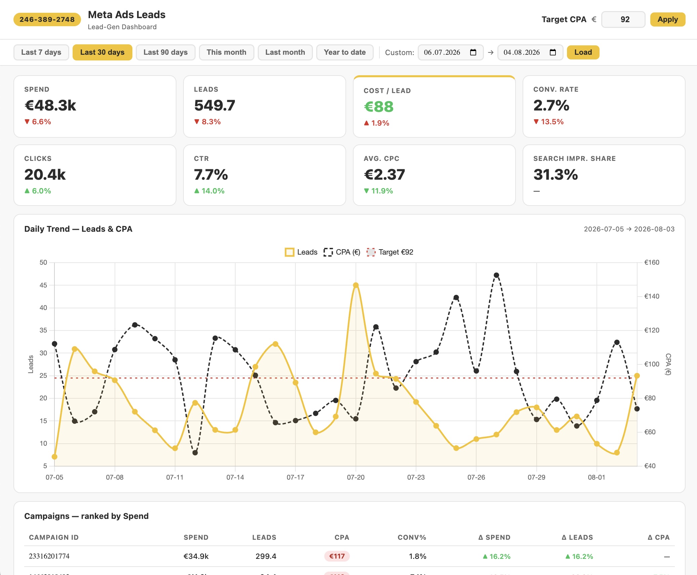Sort table by Campaign ID header
Viewport: 697px width, 575px height.
click(x=54, y=537)
